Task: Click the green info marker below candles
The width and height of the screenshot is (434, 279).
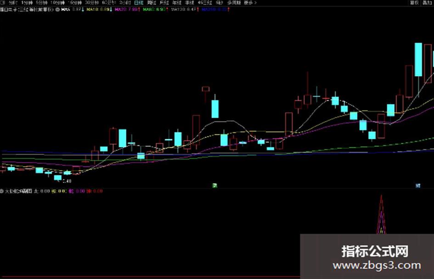Action: (214, 186)
